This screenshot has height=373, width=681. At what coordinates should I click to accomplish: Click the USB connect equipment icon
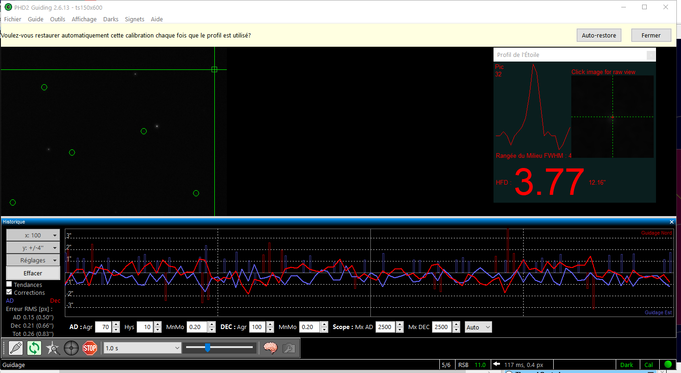click(16, 348)
